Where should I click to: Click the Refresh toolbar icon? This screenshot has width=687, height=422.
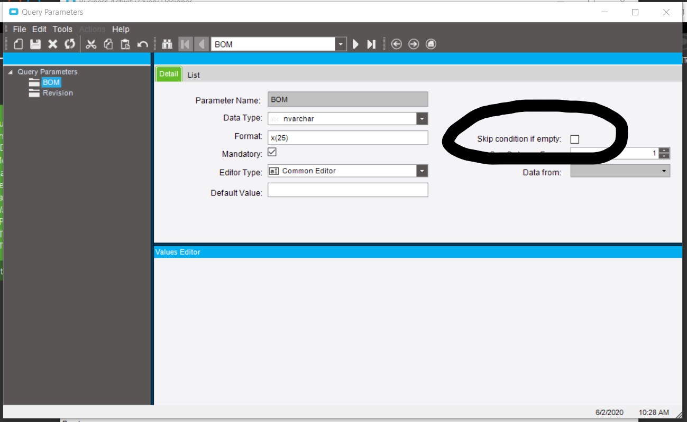[70, 44]
